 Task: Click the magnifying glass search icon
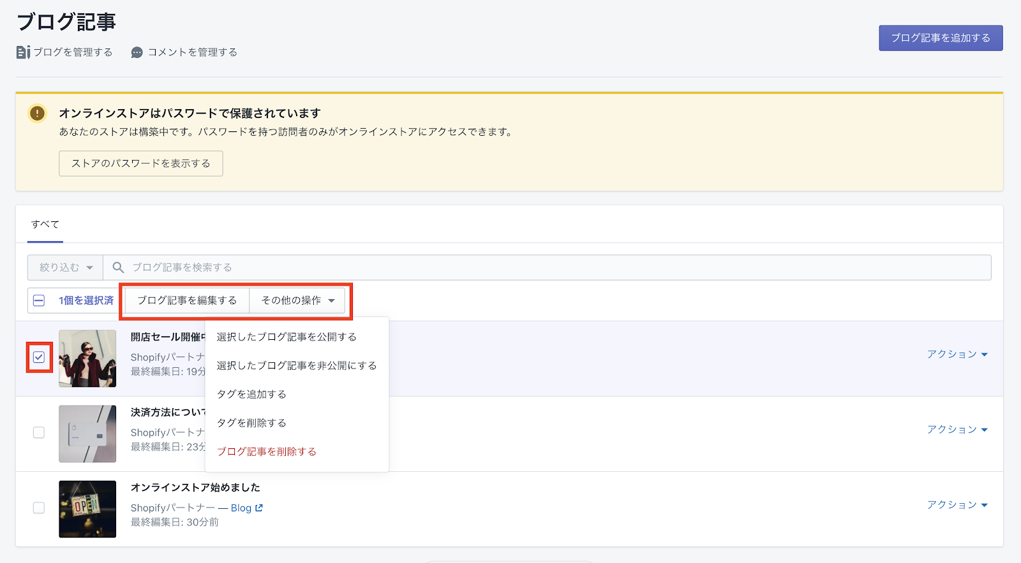click(x=118, y=267)
